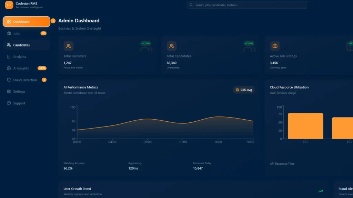353x198 pixels.
Task: Switch to the Candidates section
Action: (21, 45)
